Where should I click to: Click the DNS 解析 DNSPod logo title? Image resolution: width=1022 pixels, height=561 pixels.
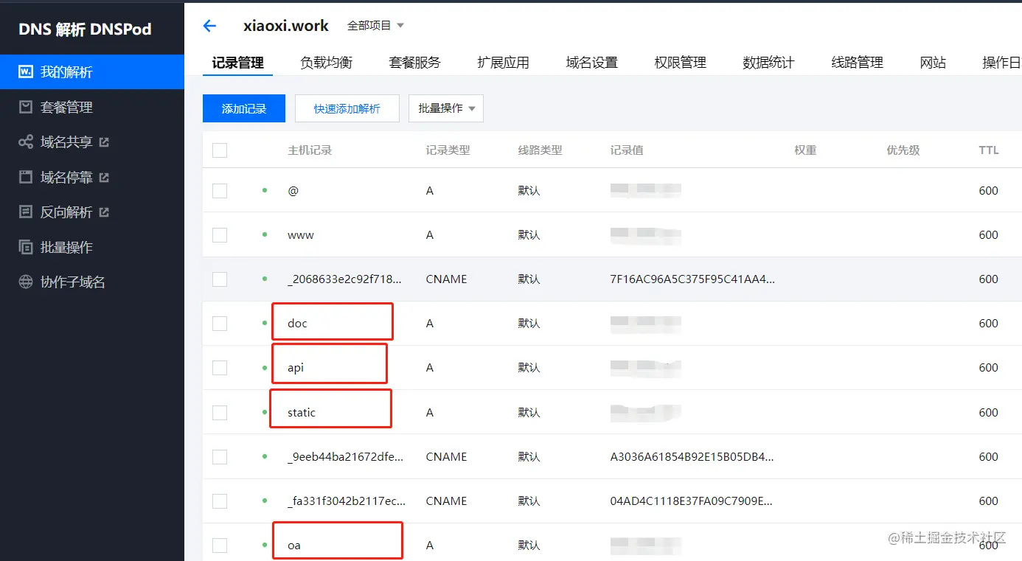pos(85,29)
